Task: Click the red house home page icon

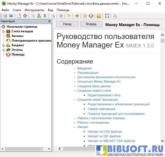Action: tap(25, 16)
